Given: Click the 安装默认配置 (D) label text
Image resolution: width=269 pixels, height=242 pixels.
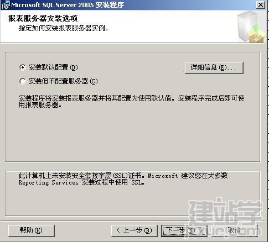Looking at the screenshot, I should coord(53,67).
